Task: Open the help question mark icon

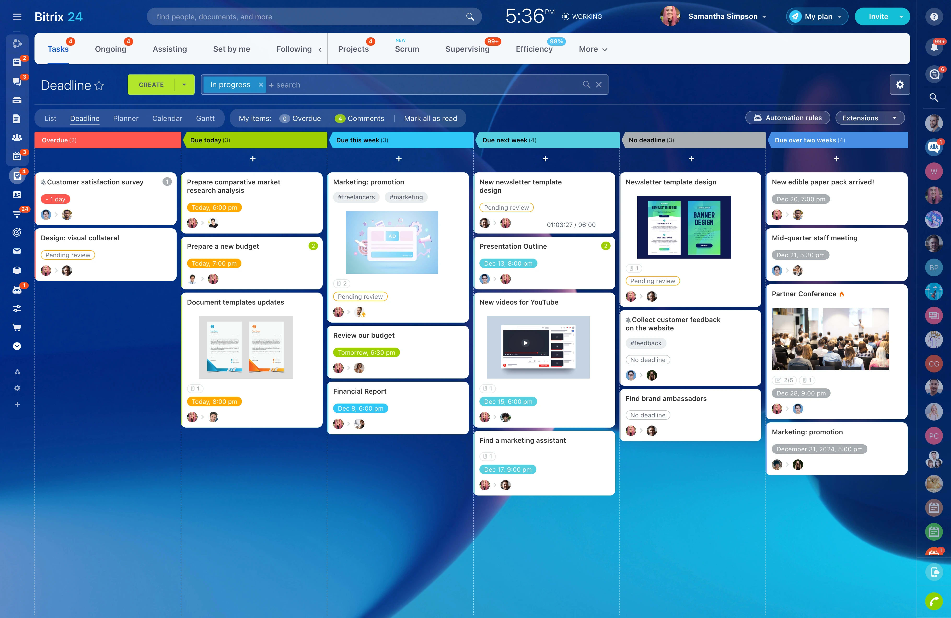Action: (x=934, y=16)
